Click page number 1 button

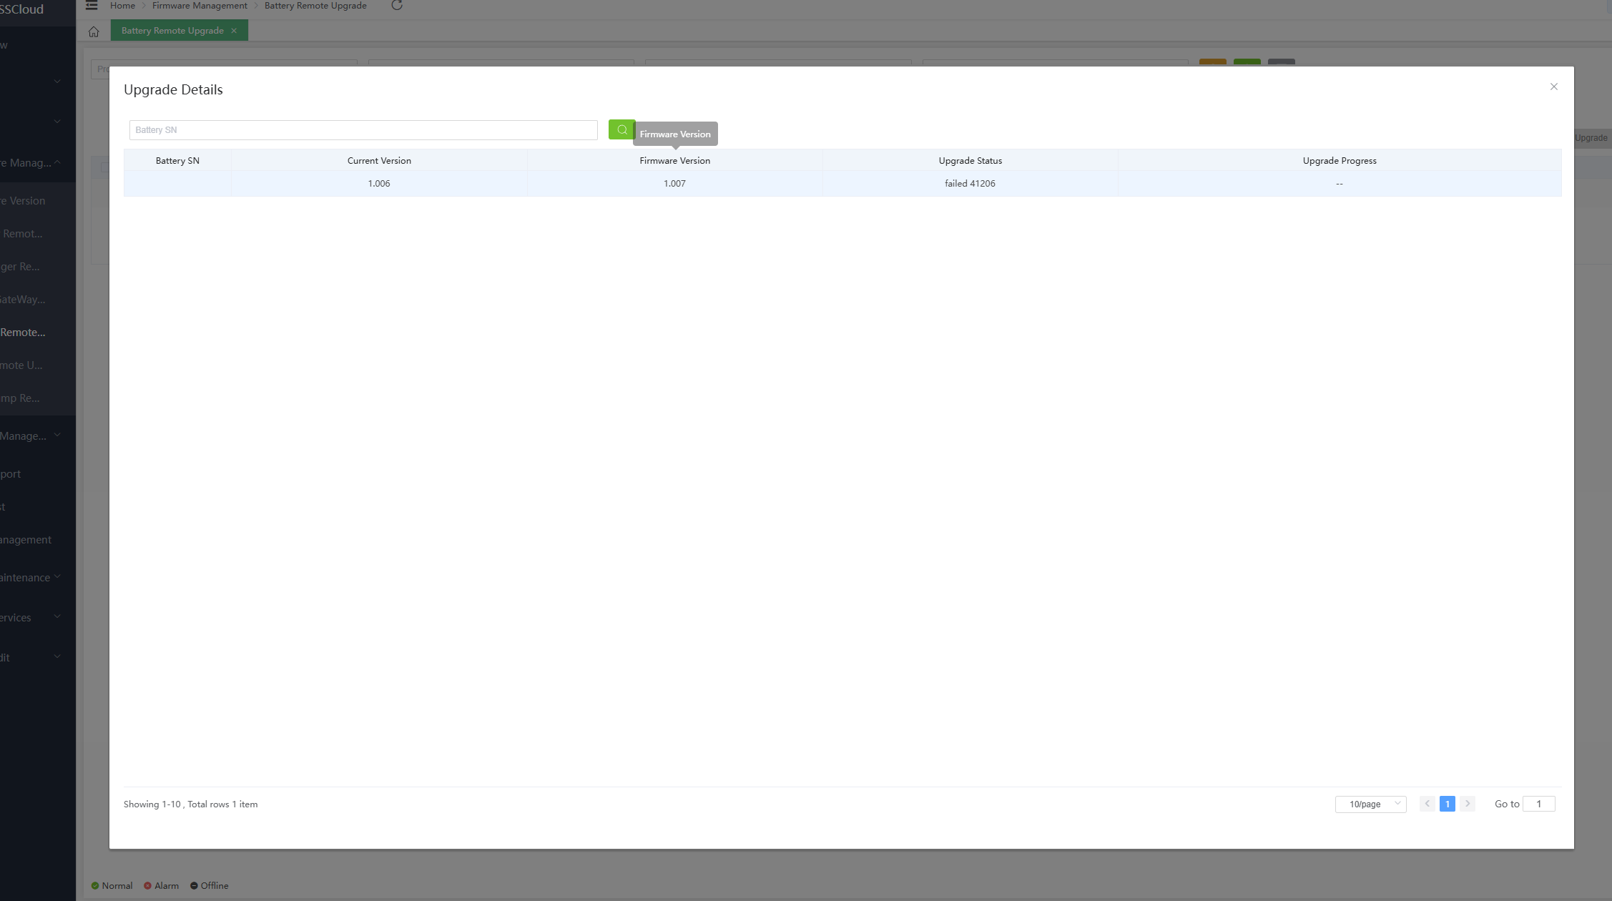point(1447,804)
